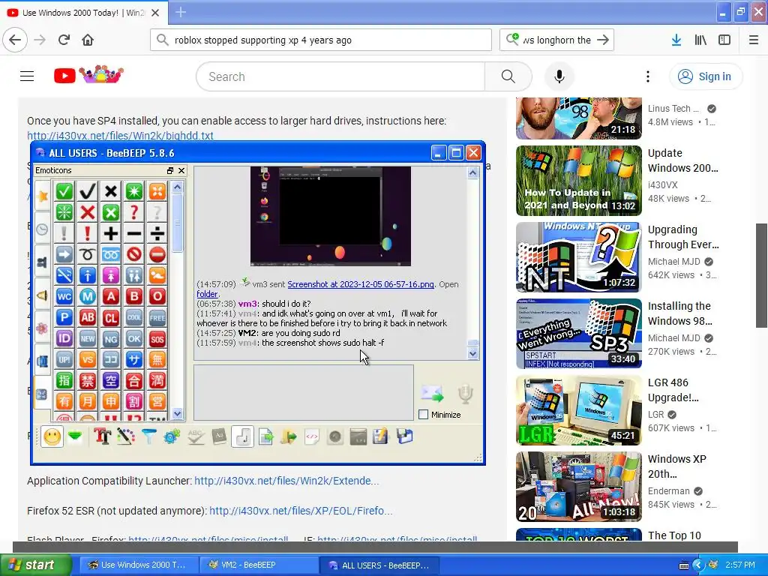768x576 pixels.
Task: Float the Emoticons panel with its undock button
Action: click(x=170, y=170)
